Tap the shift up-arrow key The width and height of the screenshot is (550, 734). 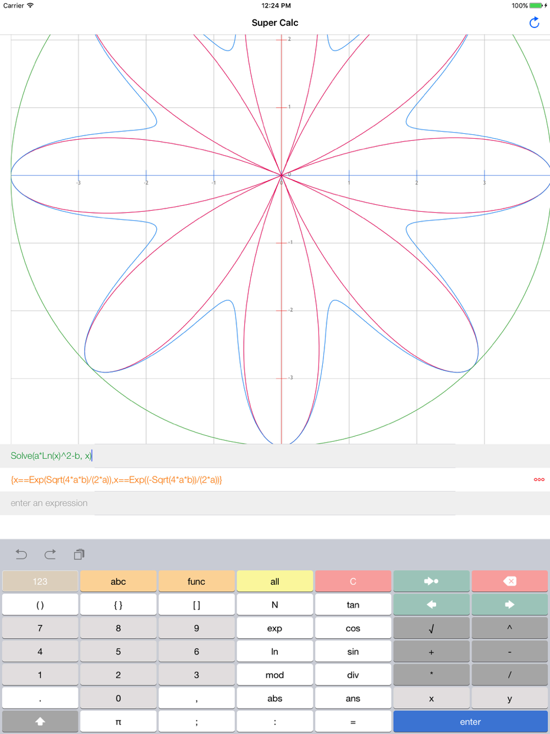[x=40, y=721]
